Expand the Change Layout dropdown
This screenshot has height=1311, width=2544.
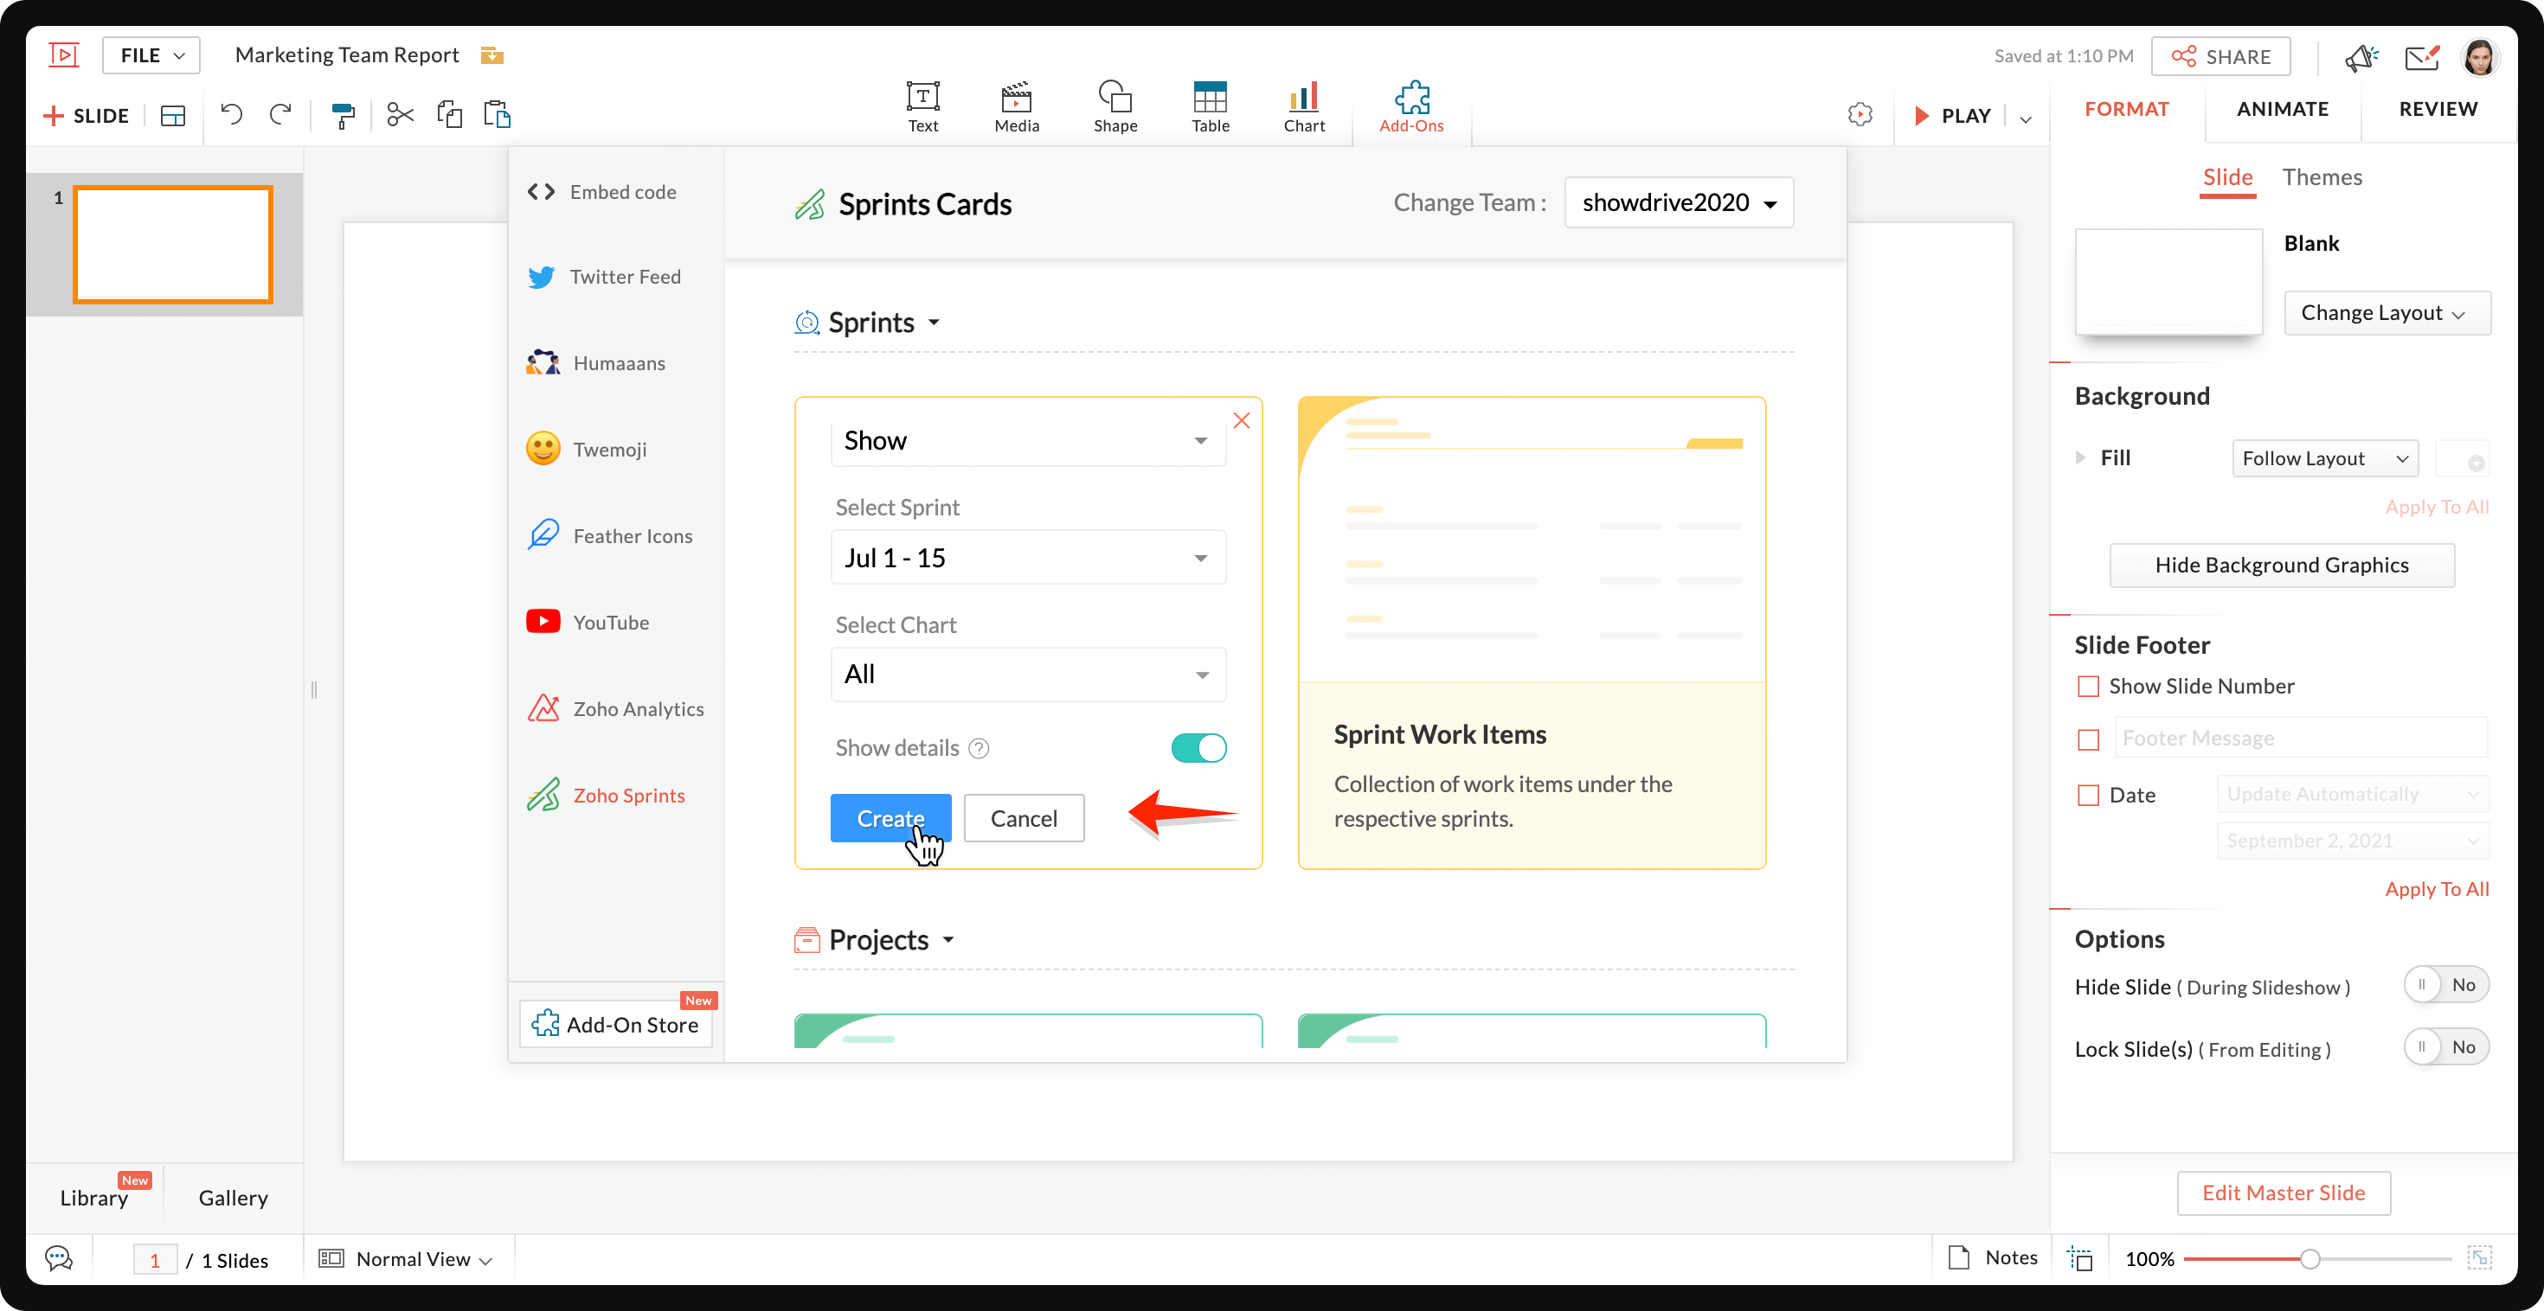(x=2385, y=313)
